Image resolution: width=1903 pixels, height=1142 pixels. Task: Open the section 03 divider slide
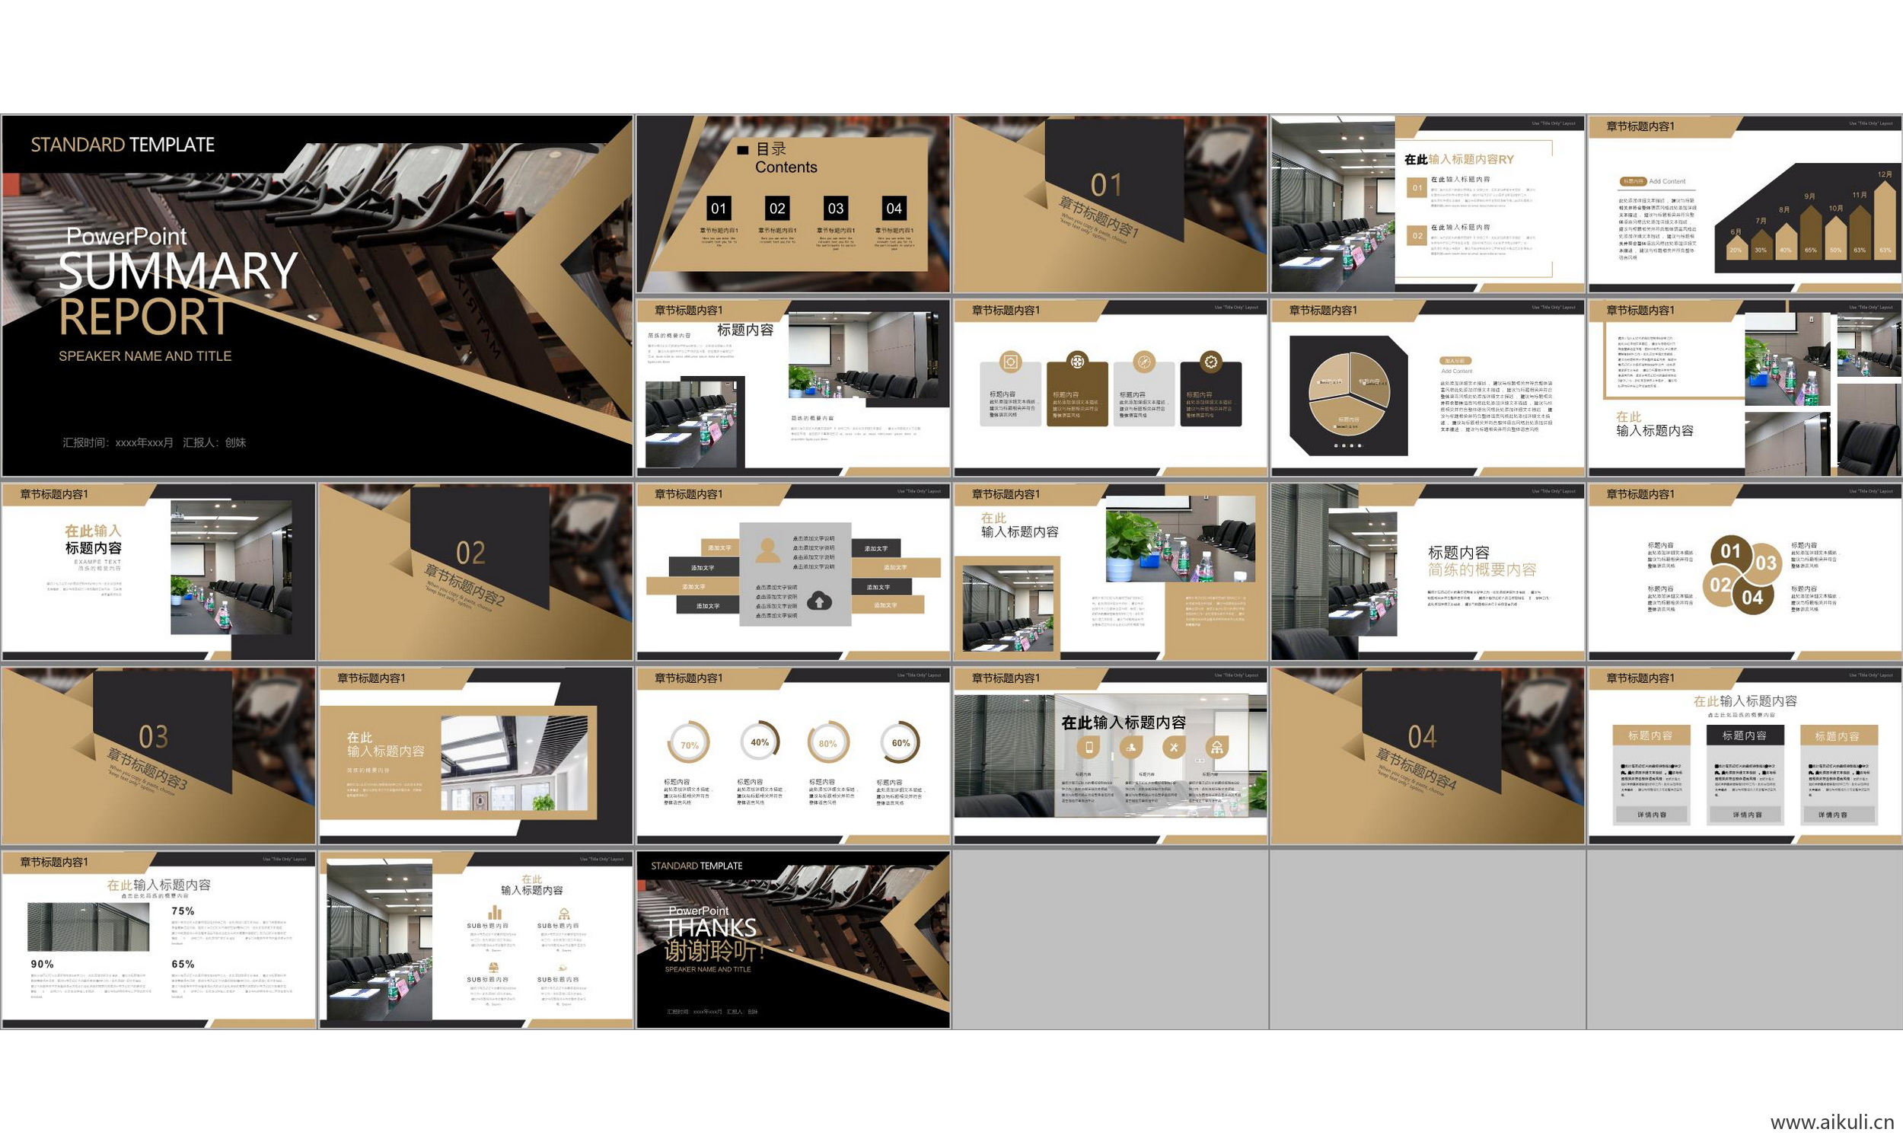[x=158, y=756]
